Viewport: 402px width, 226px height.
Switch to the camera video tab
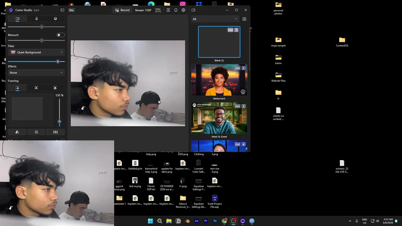tap(18, 19)
